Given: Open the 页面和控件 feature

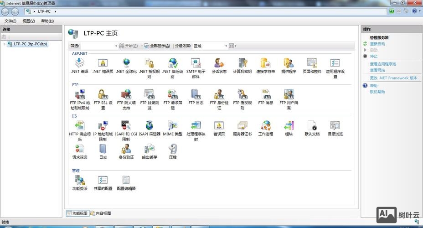Looking at the screenshot, I should coord(312,66).
